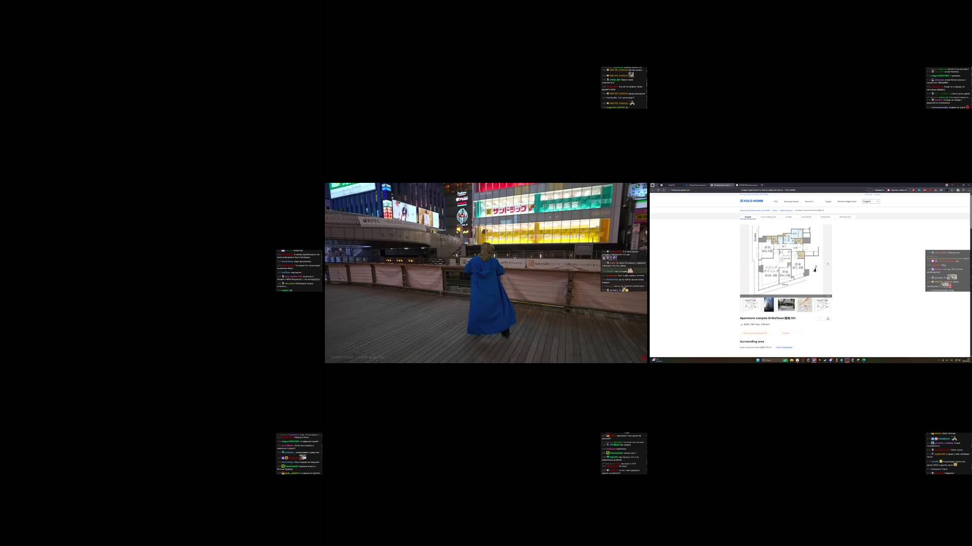Image resolution: width=972 pixels, height=546 pixels.
Task: Toggle the heart favorite icon on the listing
Action: [820, 318]
